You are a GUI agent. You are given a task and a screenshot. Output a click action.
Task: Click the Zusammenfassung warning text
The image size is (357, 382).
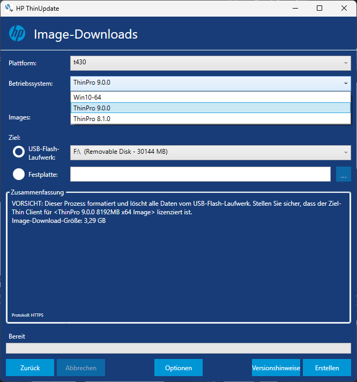click(x=176, y=208)
